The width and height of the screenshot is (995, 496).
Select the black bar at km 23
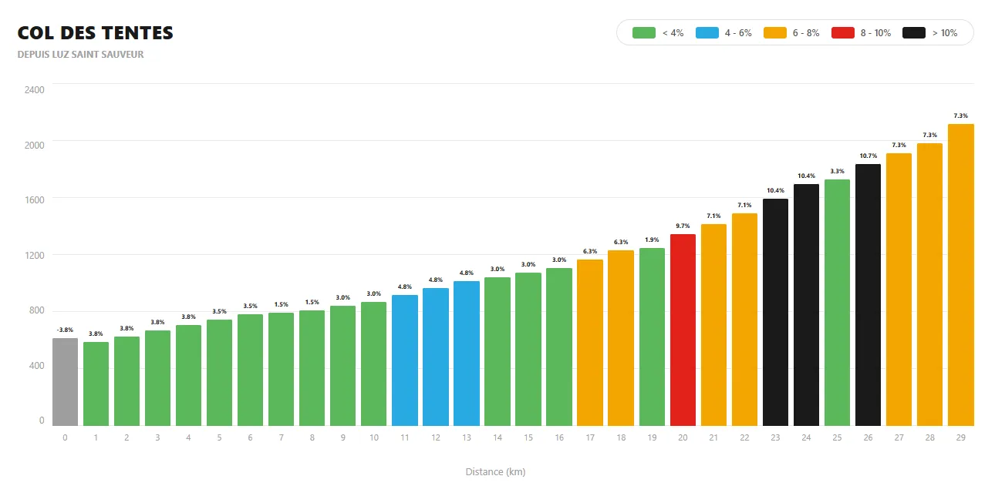(775, 312)
